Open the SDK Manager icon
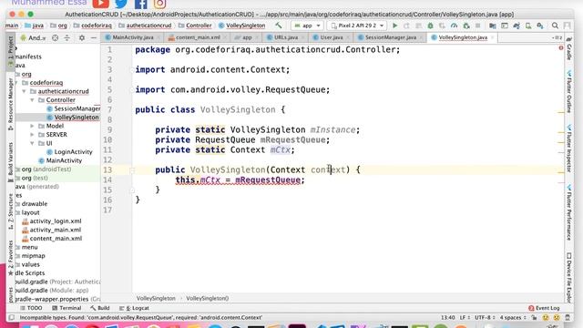583x328 pixels. pyautogui.click(x=540, y=26)
